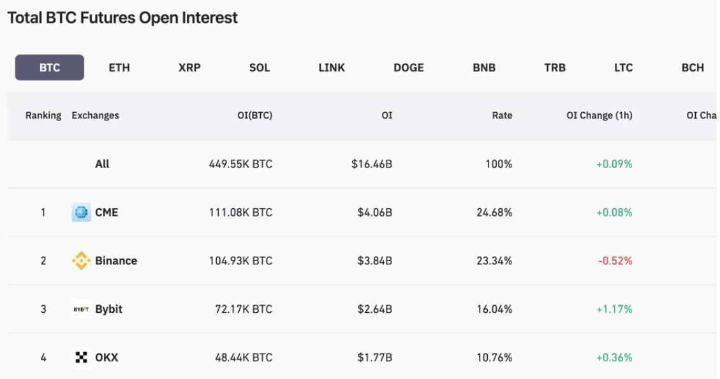The width and height of the screenshot is (720, 379).
Task: Open the XRP futures tab
Action: tap(189, 68)
